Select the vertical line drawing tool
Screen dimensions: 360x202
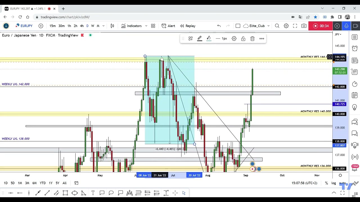click(x=29, y=193)
